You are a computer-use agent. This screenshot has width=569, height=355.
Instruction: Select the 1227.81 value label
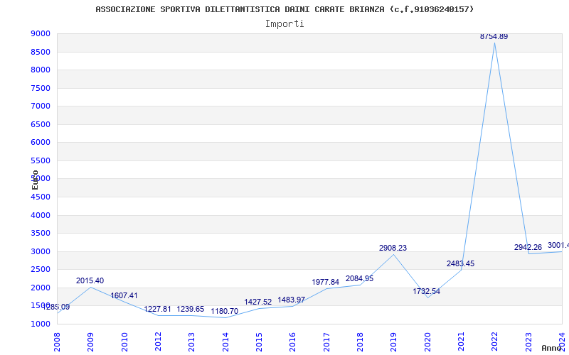click(x=157, y=309)
